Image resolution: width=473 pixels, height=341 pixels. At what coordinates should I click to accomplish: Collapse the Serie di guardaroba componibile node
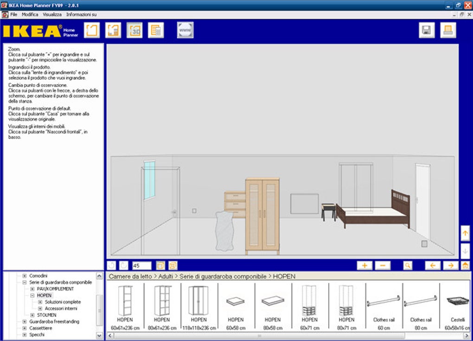coord(25,282)
